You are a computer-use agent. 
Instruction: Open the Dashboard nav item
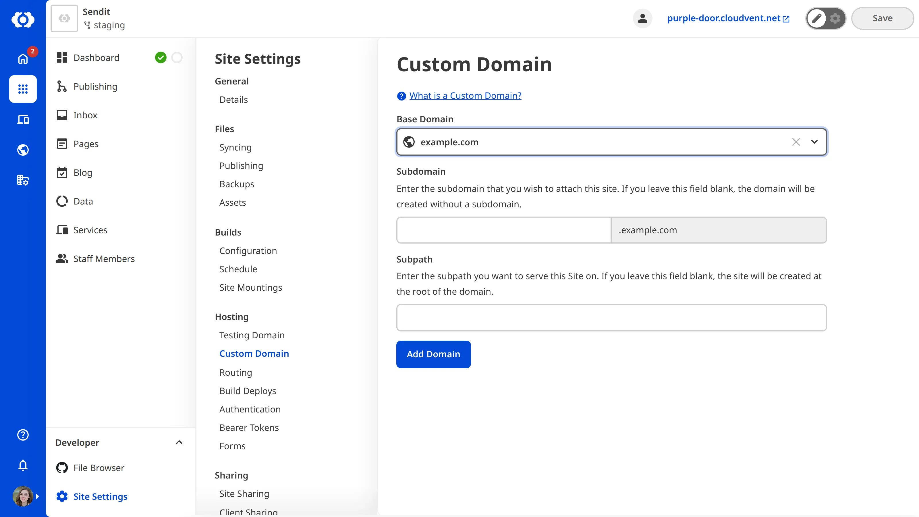click(96, 58)
